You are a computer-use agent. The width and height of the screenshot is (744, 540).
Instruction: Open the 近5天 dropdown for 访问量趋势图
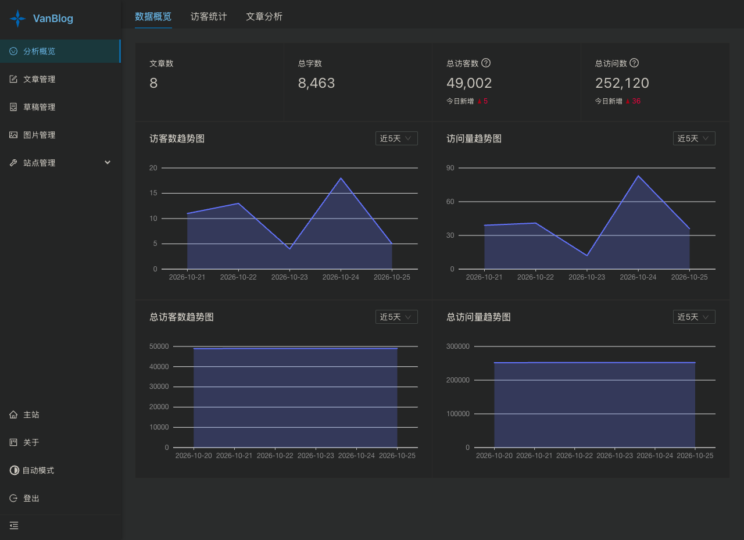point(694,138)
